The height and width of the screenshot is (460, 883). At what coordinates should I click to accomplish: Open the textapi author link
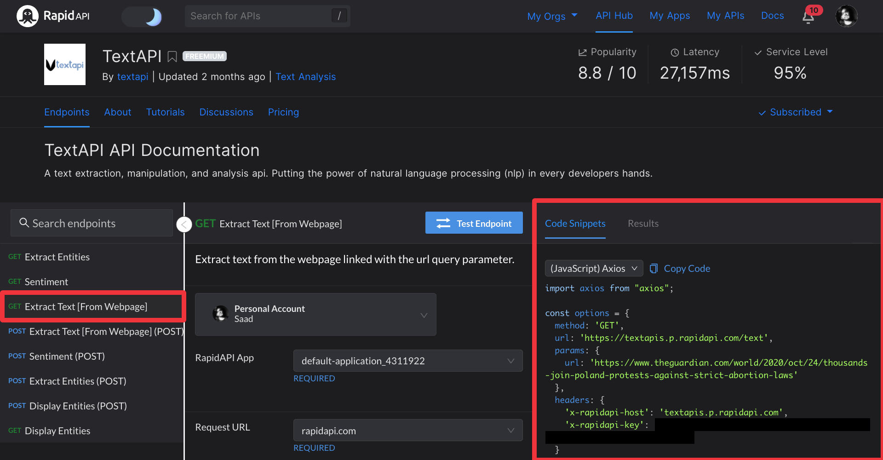(132, 77)
